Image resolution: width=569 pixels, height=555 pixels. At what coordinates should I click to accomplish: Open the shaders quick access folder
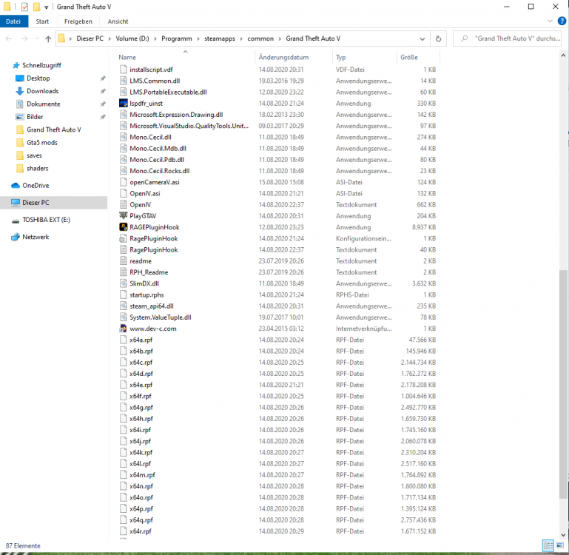37,168
